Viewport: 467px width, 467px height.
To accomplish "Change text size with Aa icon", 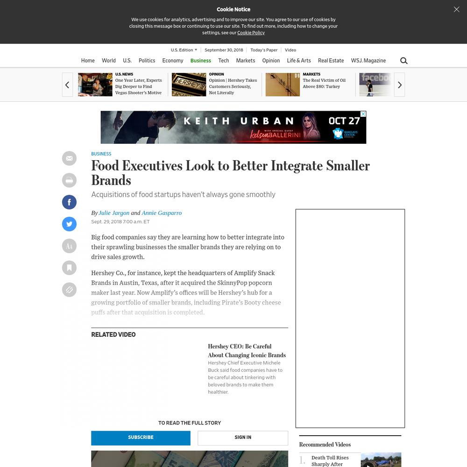I will point(70,246).
